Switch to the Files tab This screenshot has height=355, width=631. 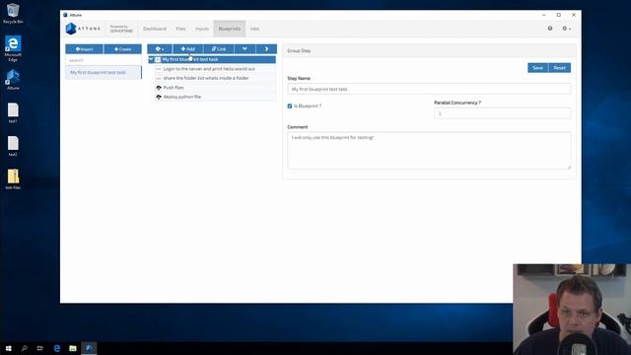(x=180, y=29)
